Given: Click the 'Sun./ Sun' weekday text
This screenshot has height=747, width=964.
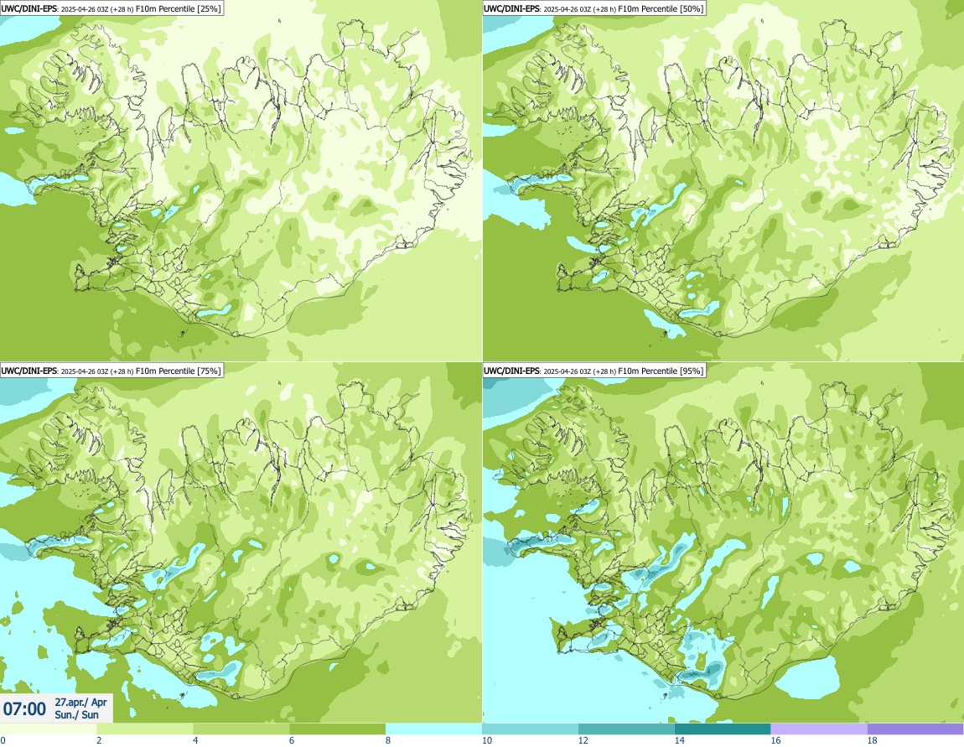Looking at the screenshot, I should tap(76, 714).
